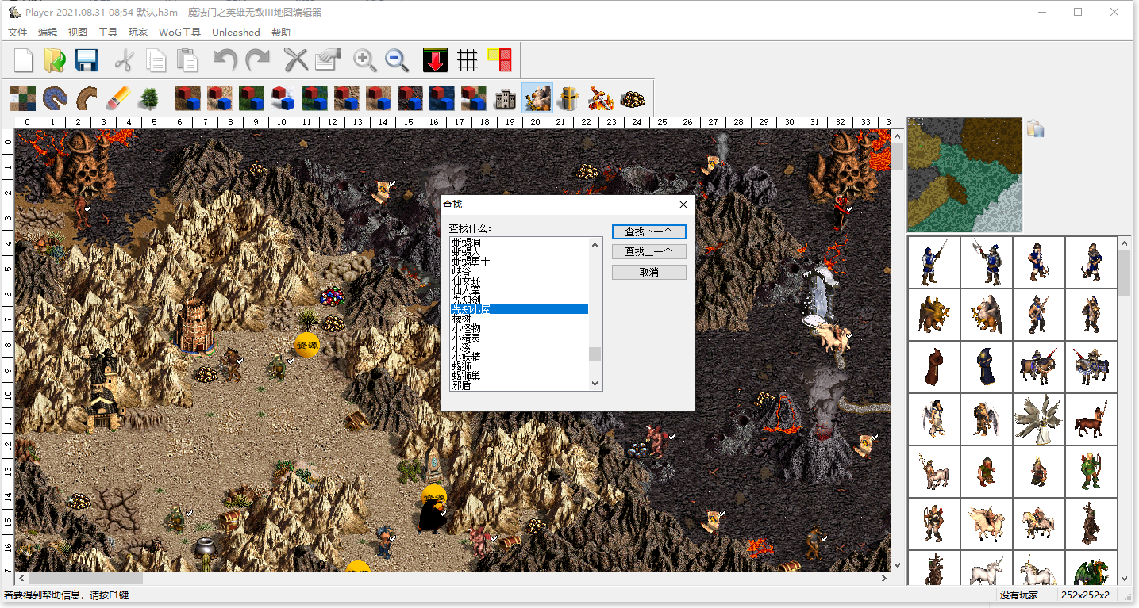Open the WoG工具 menu
Viewport: 1139px width, 608px height.
(179, 33)
